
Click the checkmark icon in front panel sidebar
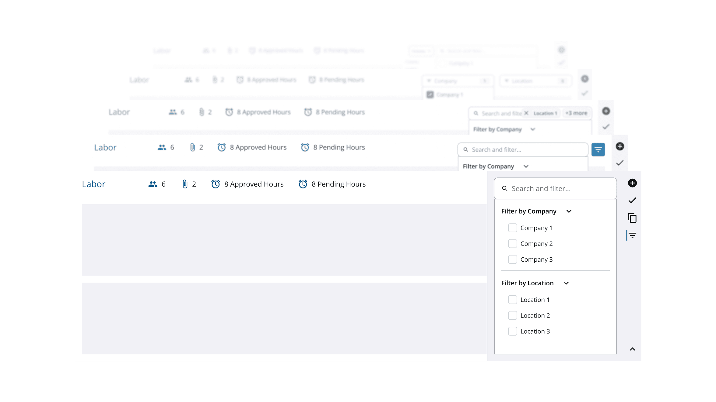point(632,200)
